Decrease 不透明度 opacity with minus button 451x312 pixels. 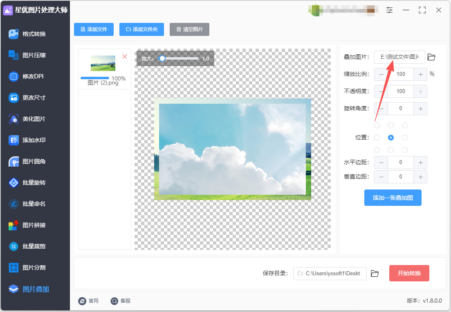[x=381, y=91]
